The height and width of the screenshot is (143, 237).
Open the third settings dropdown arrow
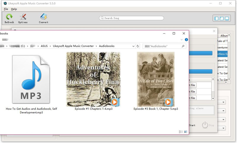coord(223,120)
